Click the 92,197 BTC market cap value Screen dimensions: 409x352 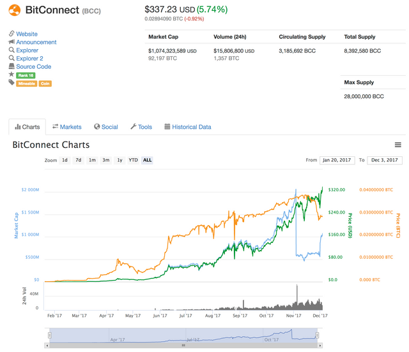(x=162, y=58)
